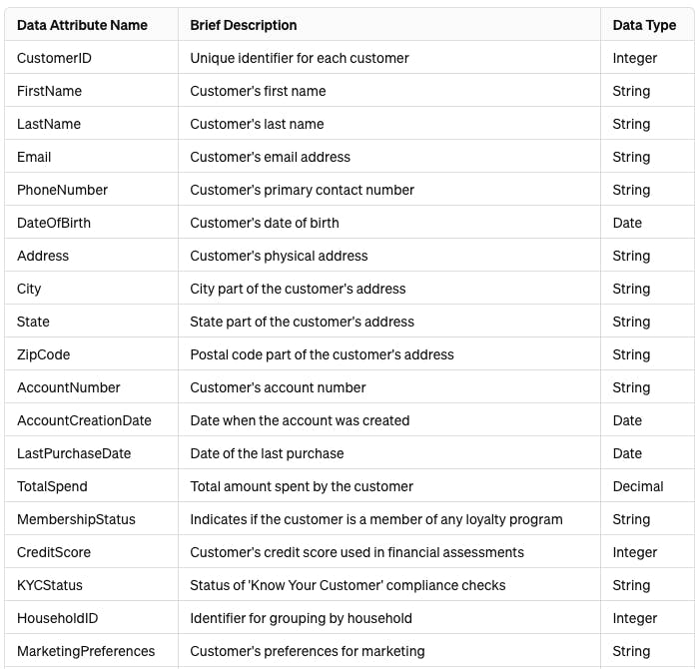The width and height of the screenshot is (700, 669).
Task: Select 'Customer's physical address' description
Action: point(279,256)
